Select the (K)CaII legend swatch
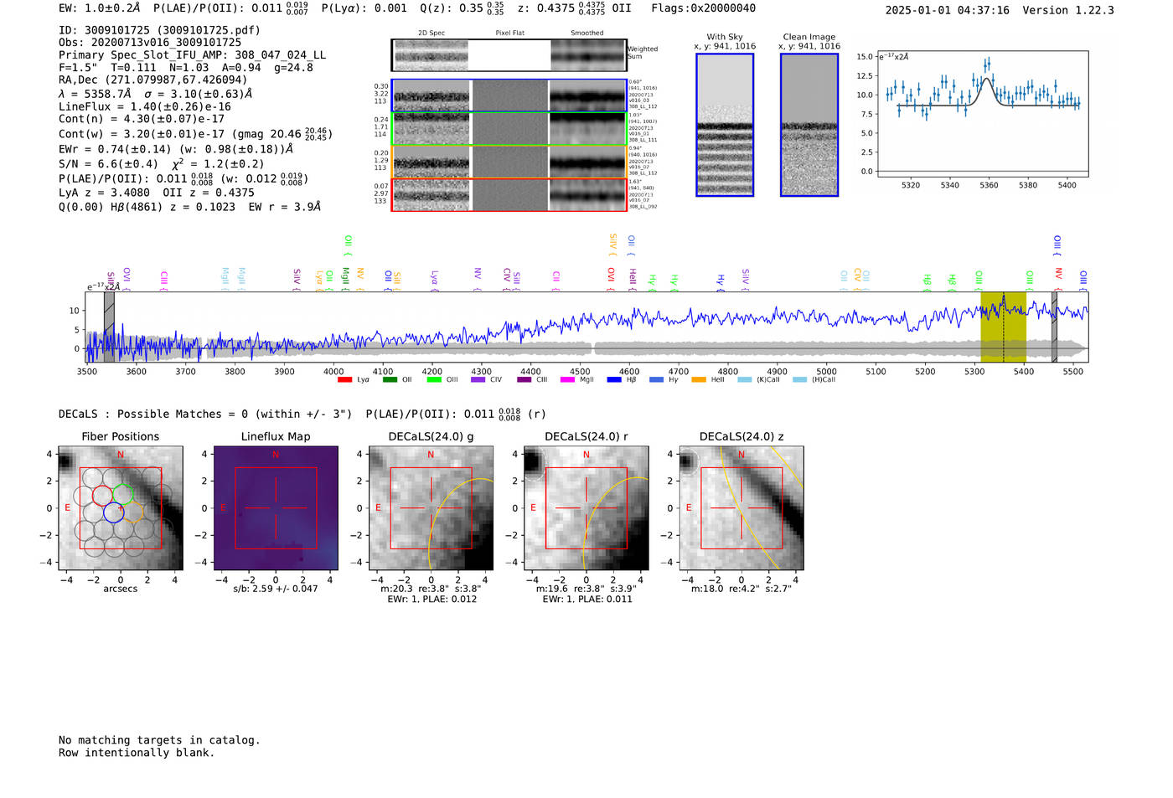The image size is (1173, 798). pyautogui.click(x=745, y=380)
